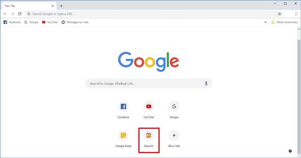Click the Google search box on the page
301x158 pixels.
click(149, 83)
